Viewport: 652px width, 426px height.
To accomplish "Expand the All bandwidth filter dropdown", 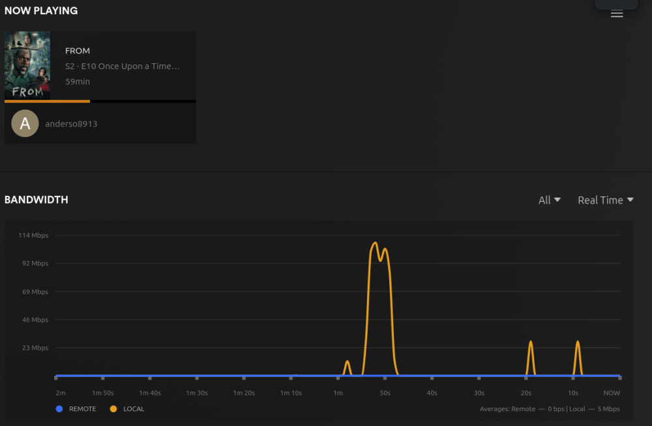I will tap(549, 200).
